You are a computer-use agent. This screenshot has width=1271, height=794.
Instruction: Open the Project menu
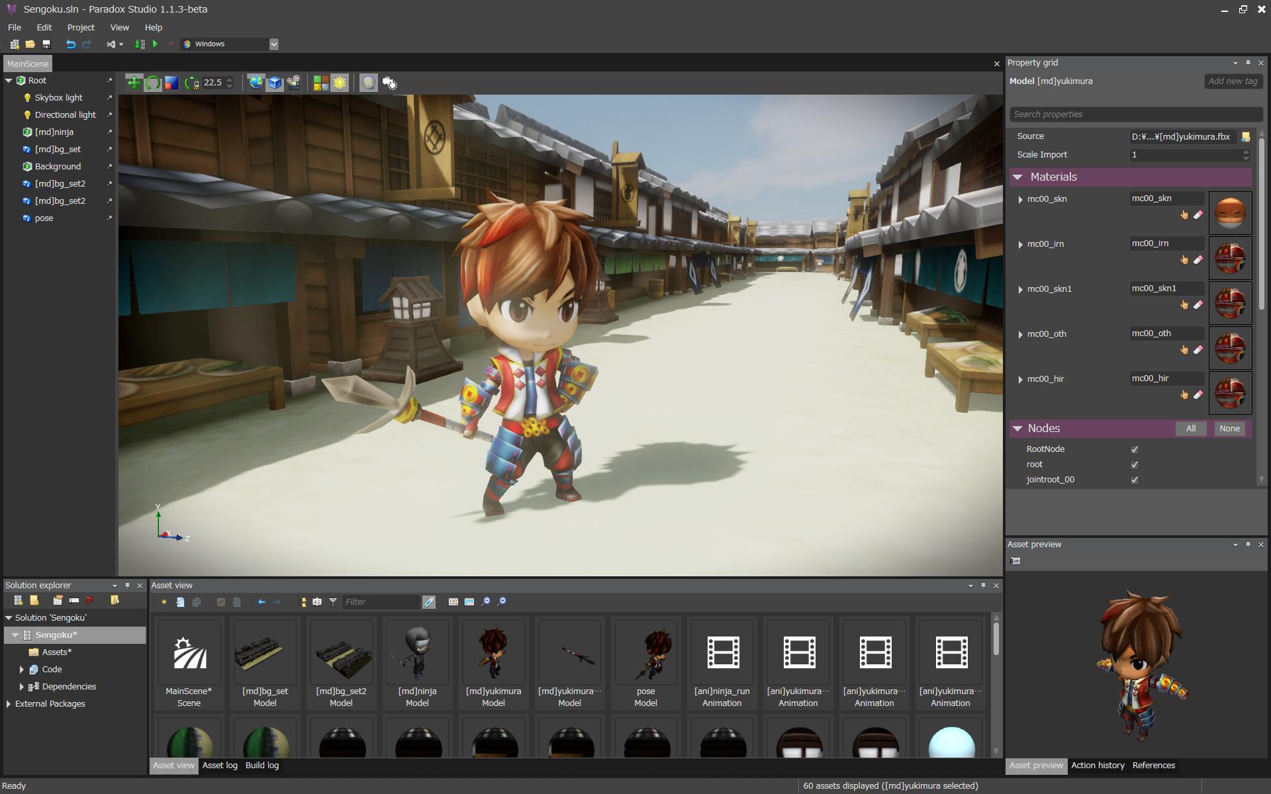(x=81, y=27)
